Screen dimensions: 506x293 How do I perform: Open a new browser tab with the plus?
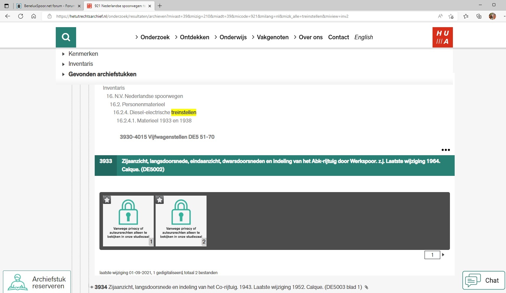coord(160,6)
